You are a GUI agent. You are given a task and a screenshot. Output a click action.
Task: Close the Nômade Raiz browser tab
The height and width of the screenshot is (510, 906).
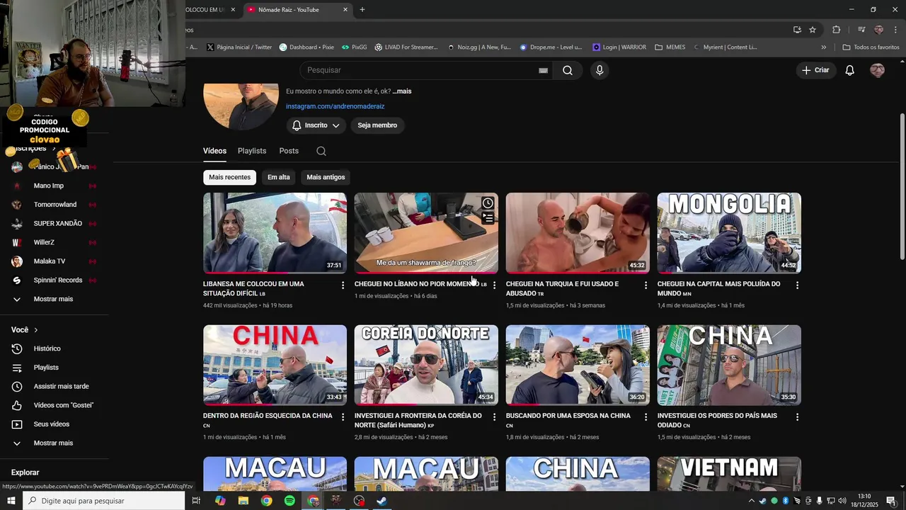[345, 10]
